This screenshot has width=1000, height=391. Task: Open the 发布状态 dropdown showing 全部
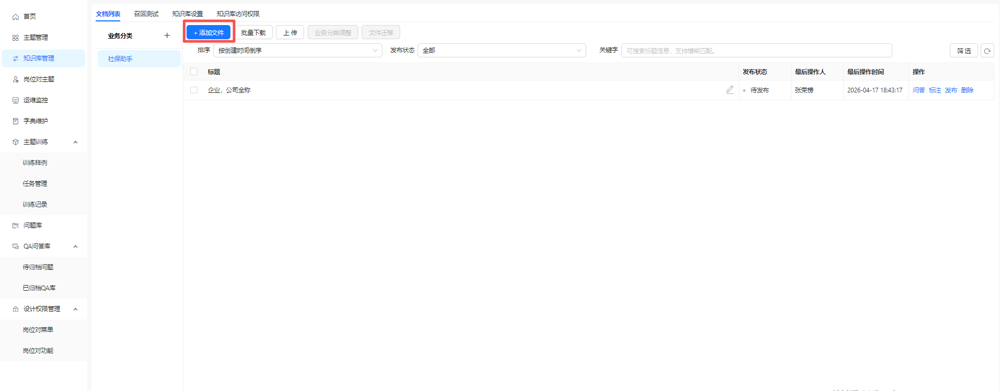(x=502, y=51)
